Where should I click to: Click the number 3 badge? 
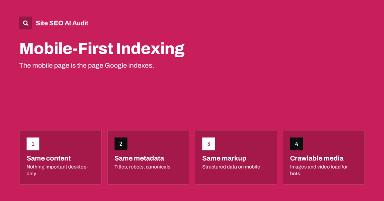(x=208, y=144)
